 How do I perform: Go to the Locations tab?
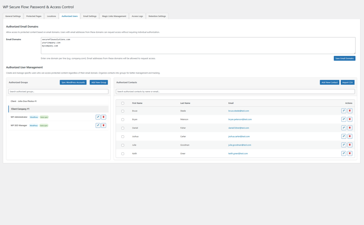51,16
